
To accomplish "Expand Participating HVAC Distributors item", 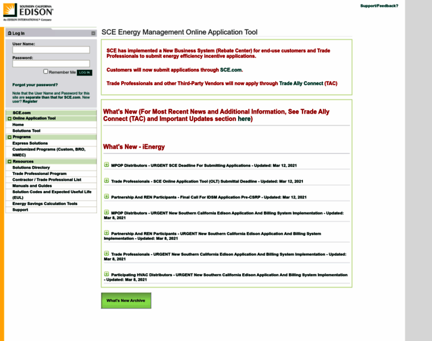I will click(106, 274).
